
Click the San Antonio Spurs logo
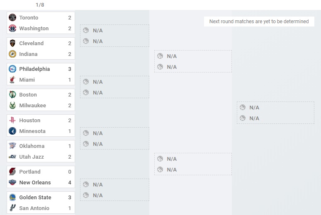point(12,208)
